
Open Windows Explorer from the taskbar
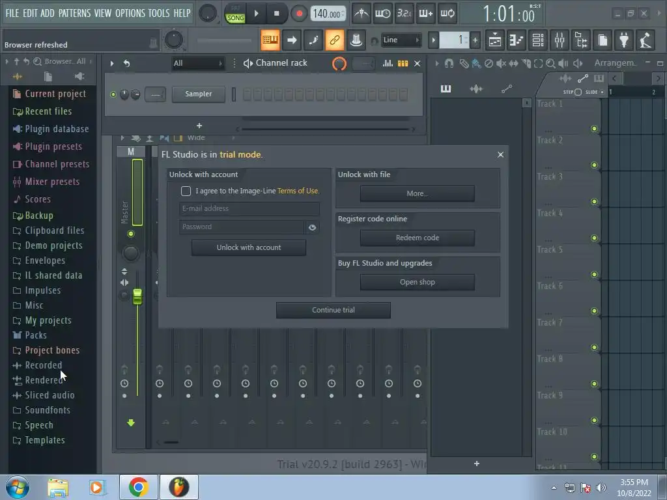(x=58, y=487)
